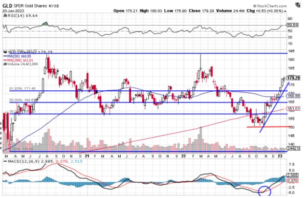Click the 21 year label on time axis
This screenshot has width=307, height=198.
[x=87, y=156]
